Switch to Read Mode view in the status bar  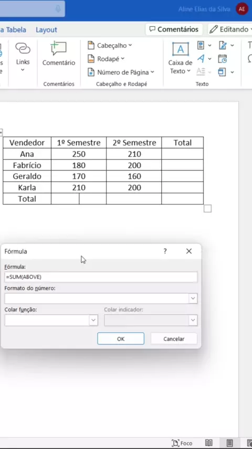(209, 443)
